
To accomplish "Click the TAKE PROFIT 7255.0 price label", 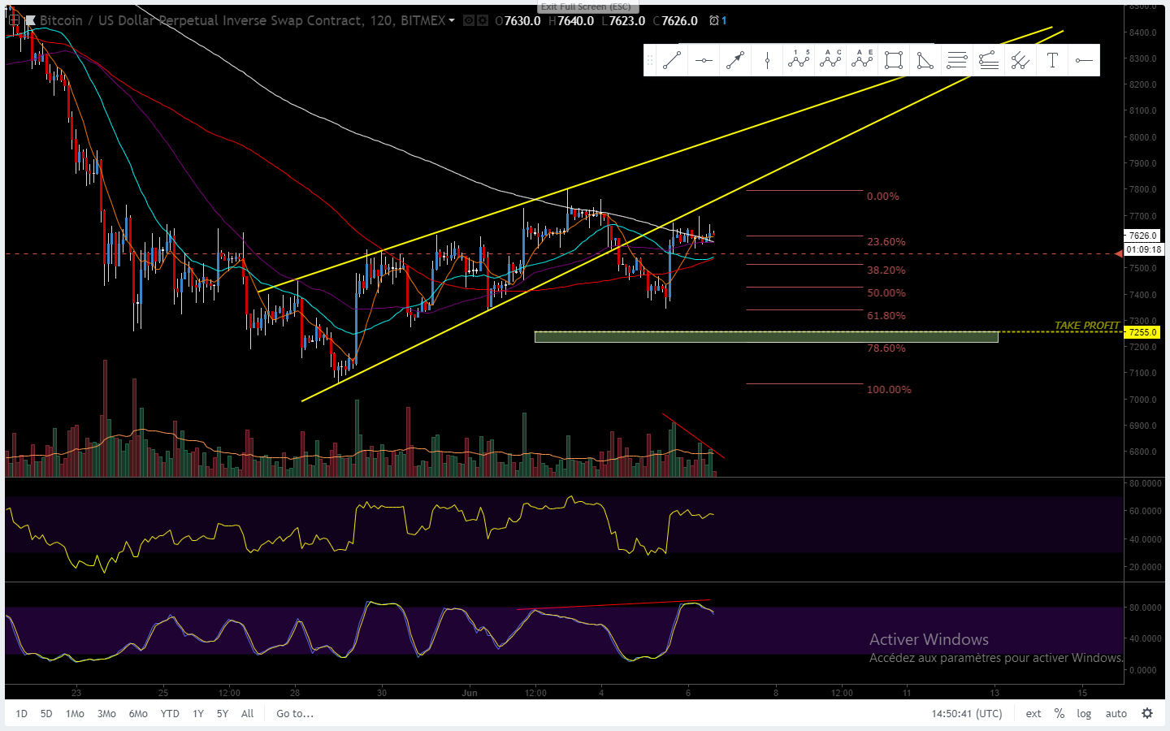I will coord(1142,332).
